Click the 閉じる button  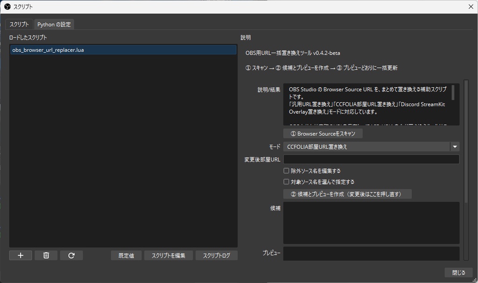(x=458, y=273)
